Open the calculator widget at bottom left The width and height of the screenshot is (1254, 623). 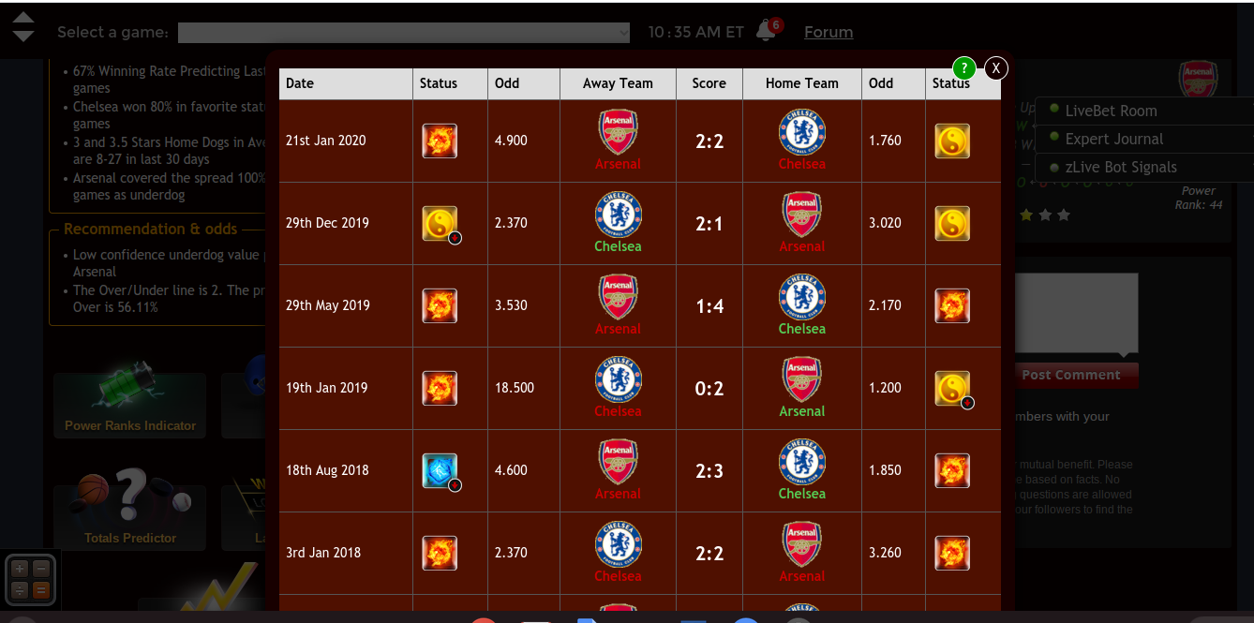31,579
